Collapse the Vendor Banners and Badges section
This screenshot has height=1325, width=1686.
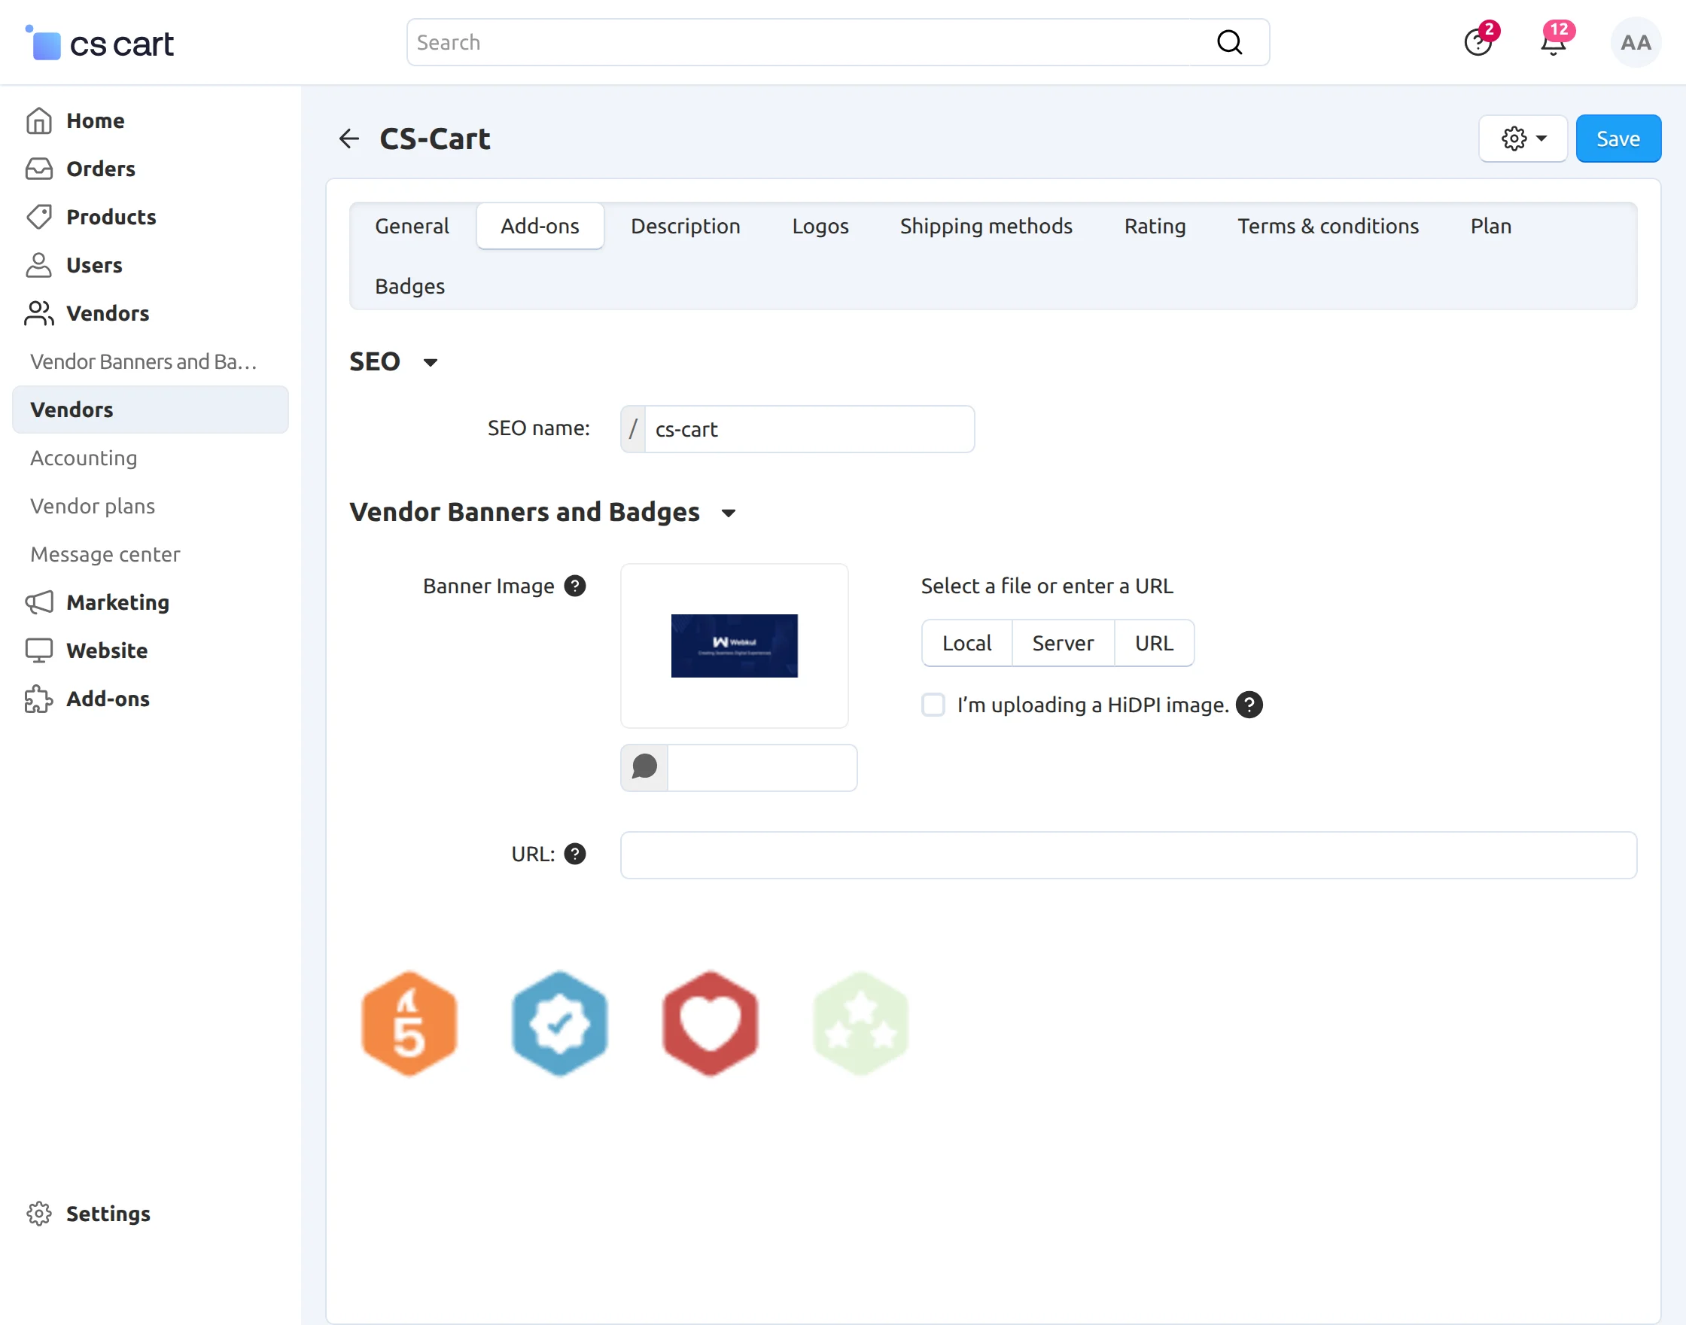[729, 513]
